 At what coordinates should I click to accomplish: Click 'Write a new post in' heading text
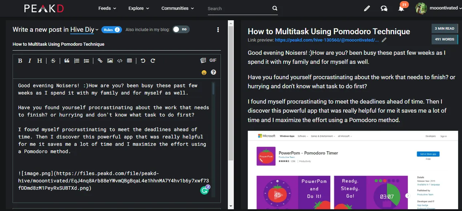(x=40, y=30)
